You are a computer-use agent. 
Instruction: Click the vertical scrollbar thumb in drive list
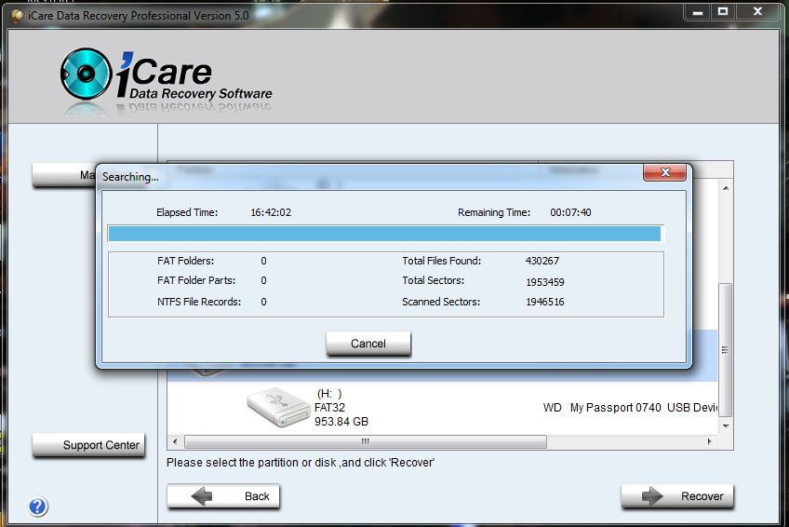pos(726,349)
